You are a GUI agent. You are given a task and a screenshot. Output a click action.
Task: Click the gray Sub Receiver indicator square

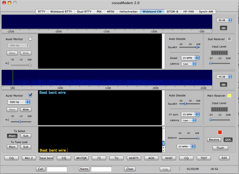click(229, 39)
